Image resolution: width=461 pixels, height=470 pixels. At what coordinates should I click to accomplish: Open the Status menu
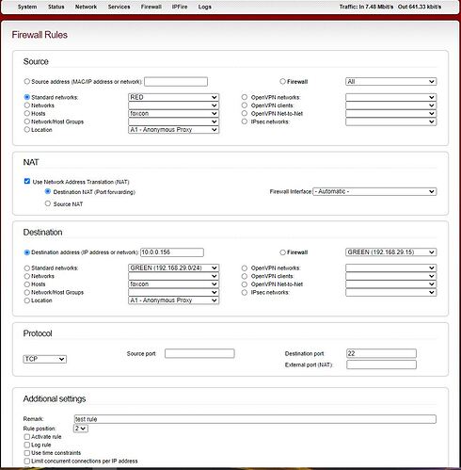56,7
